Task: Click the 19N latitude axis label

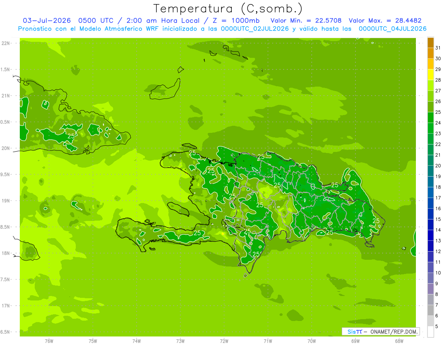Action: click(6, 201)
